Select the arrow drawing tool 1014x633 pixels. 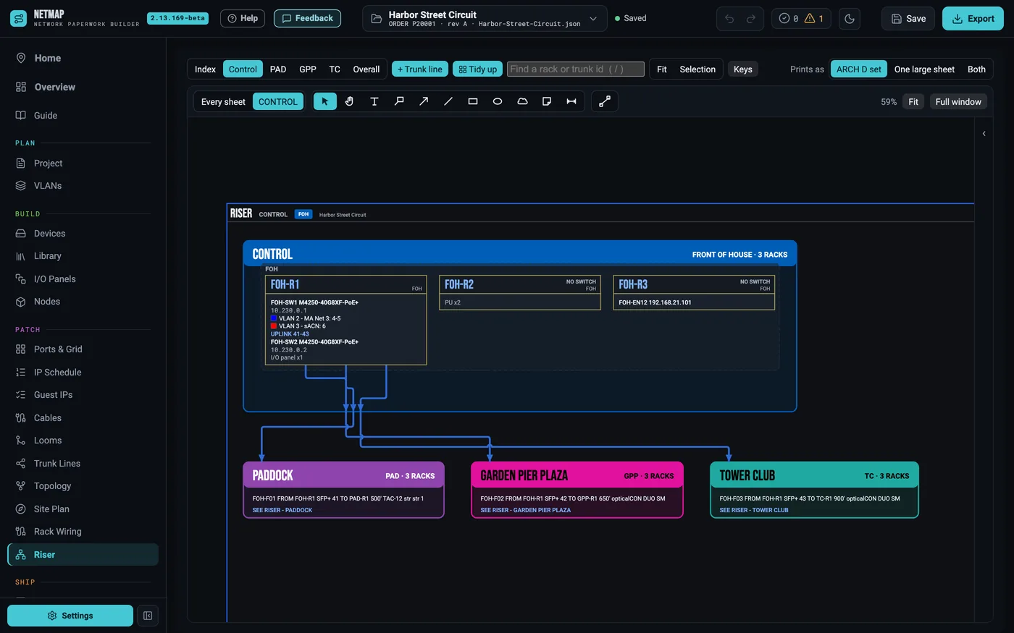pos(423,102)
